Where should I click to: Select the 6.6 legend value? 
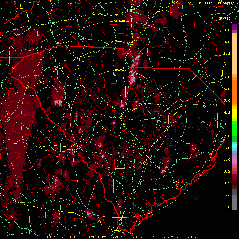coord(227,77)
